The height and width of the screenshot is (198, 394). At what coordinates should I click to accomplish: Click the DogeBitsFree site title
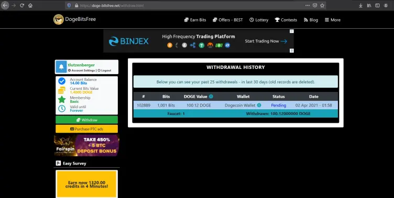pyautogui.click(x=80, y=19)
